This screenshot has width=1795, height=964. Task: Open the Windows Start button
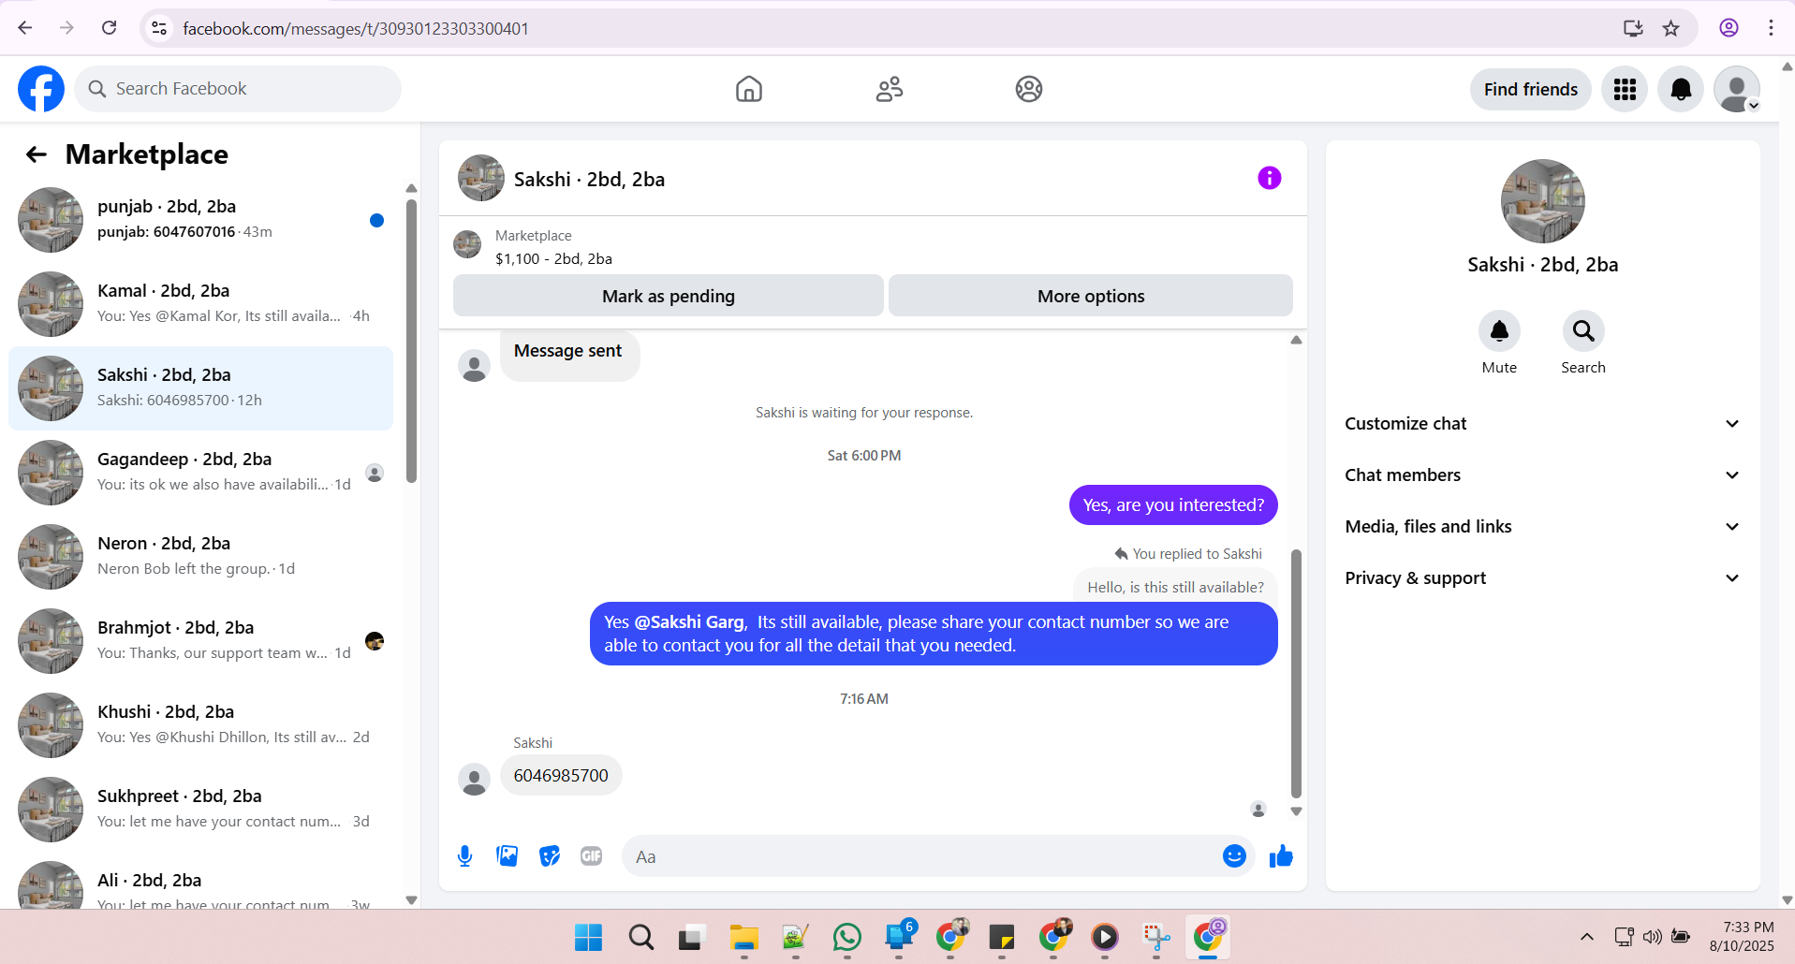[588, 937]
